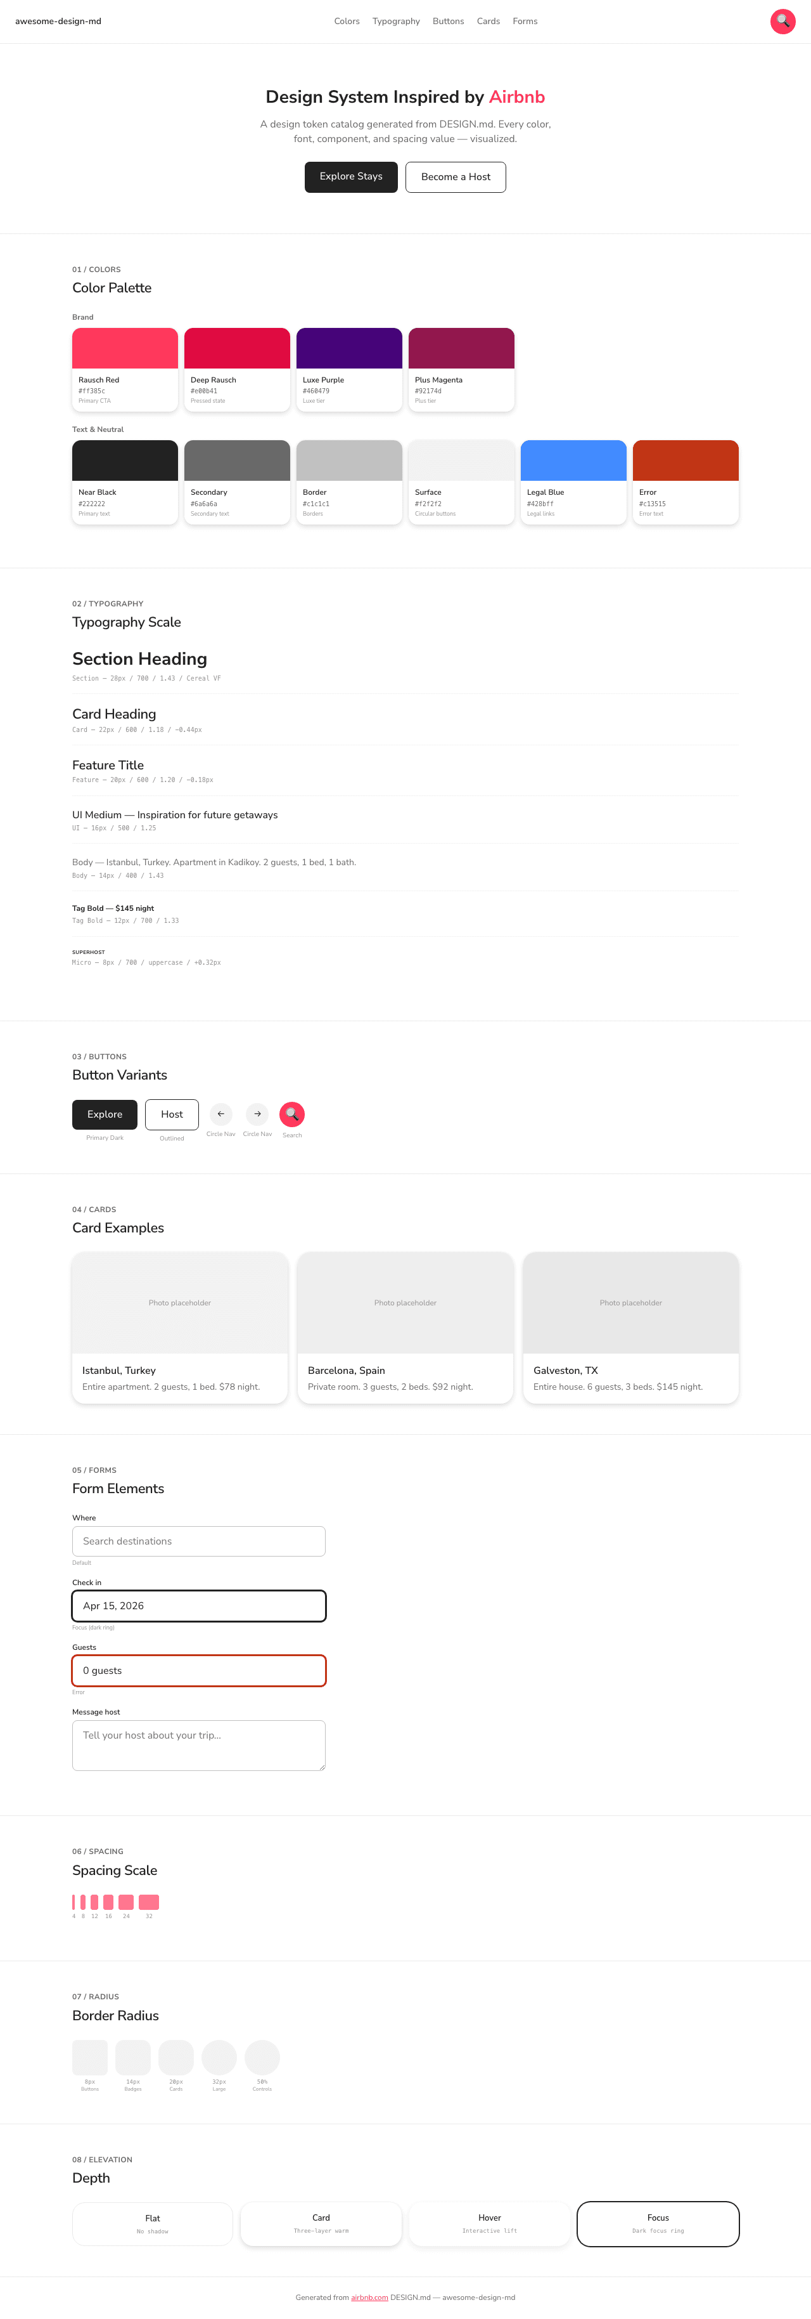Click the Become a Host button
Screen dimensions: 811x2319
456,176
